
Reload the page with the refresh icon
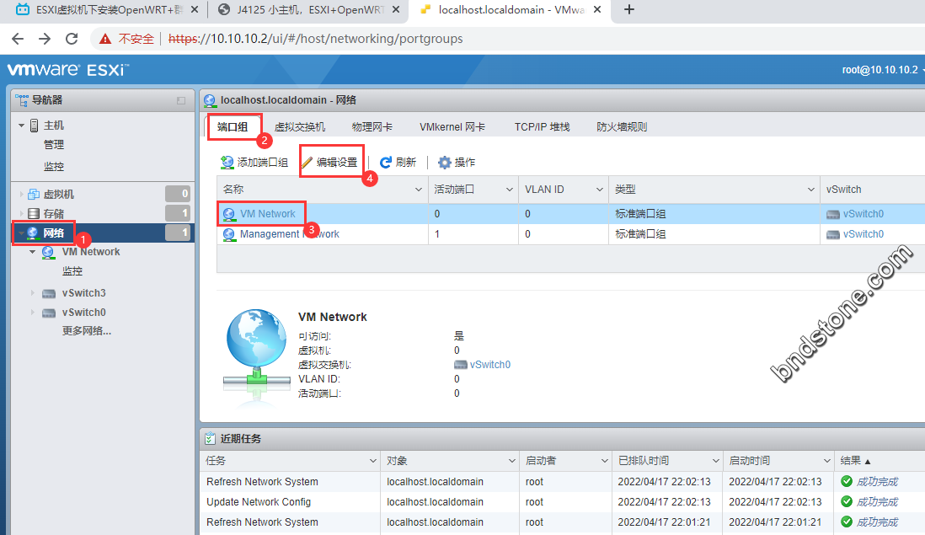(x=72, y=39)
